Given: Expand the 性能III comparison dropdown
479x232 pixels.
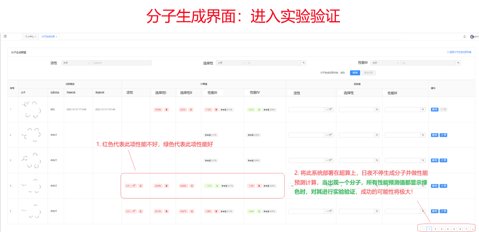Looking at the screenshot, I should pos(385,63).
